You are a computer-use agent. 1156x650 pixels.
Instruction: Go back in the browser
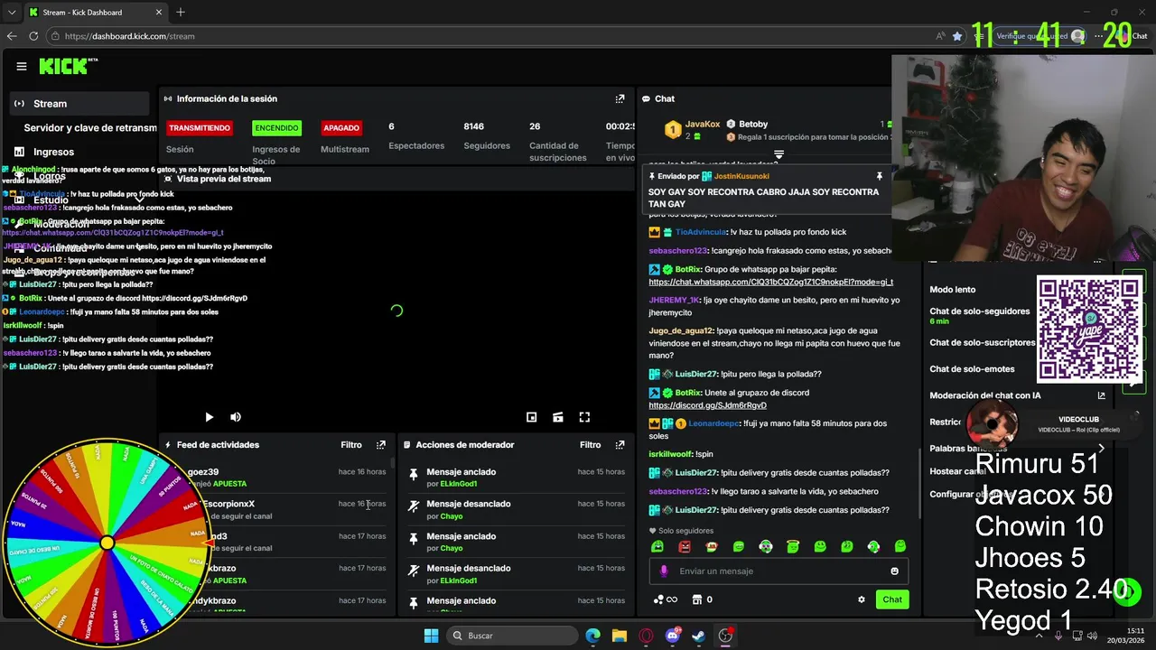point(12,36)
